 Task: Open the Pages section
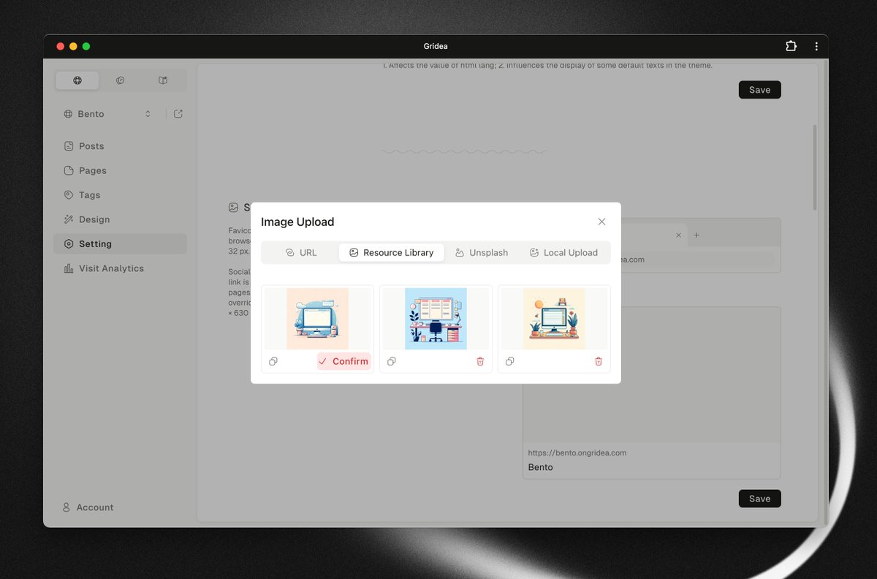(x=120, y=170)
